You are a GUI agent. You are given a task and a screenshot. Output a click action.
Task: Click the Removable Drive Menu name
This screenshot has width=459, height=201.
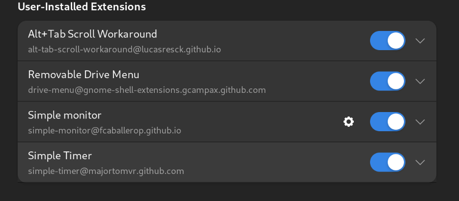84,75
